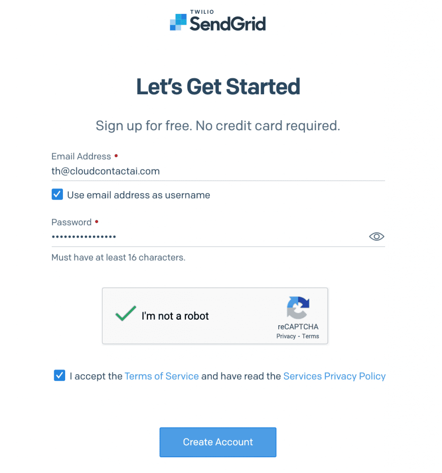Open the Services Privacy Policy link
Image resolution: width=442 pixels, height=473 pixels.
click(334, 376)
